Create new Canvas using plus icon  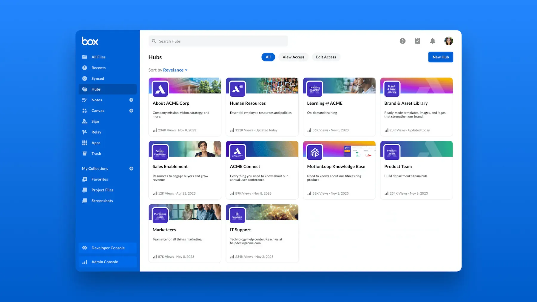point(131,111)
